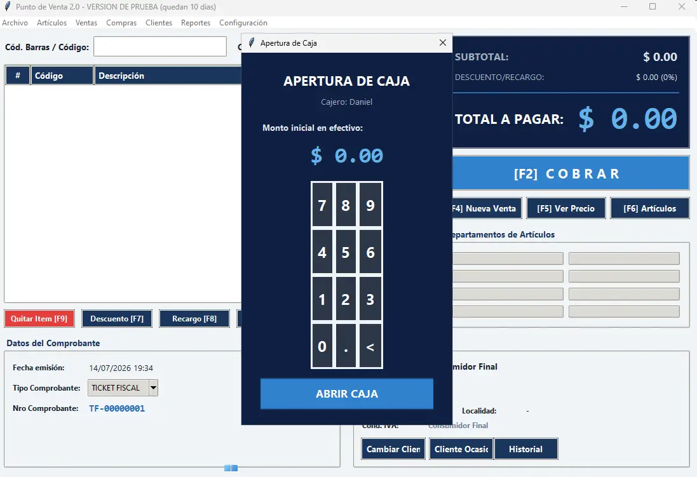Open the Artículos menu
Viewport: 697px width, 477px height.
coord(51,23)
